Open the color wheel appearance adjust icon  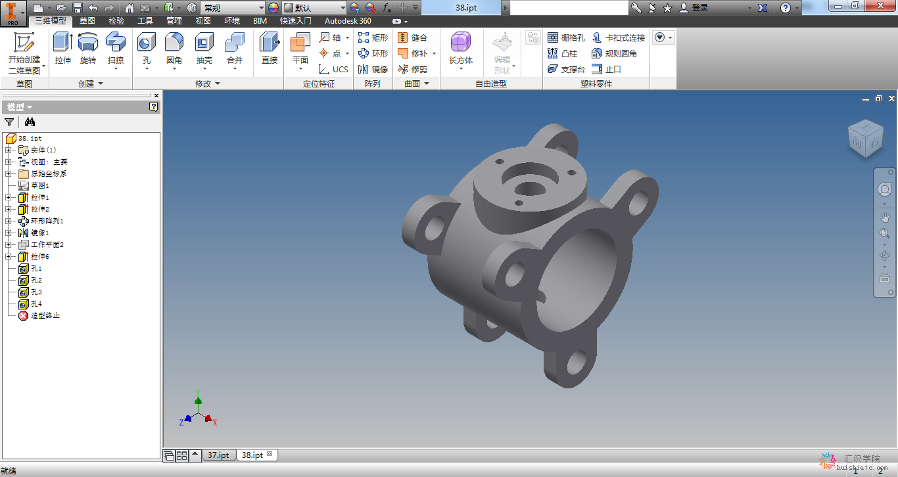pyautogui.click(x=273, y=8)
